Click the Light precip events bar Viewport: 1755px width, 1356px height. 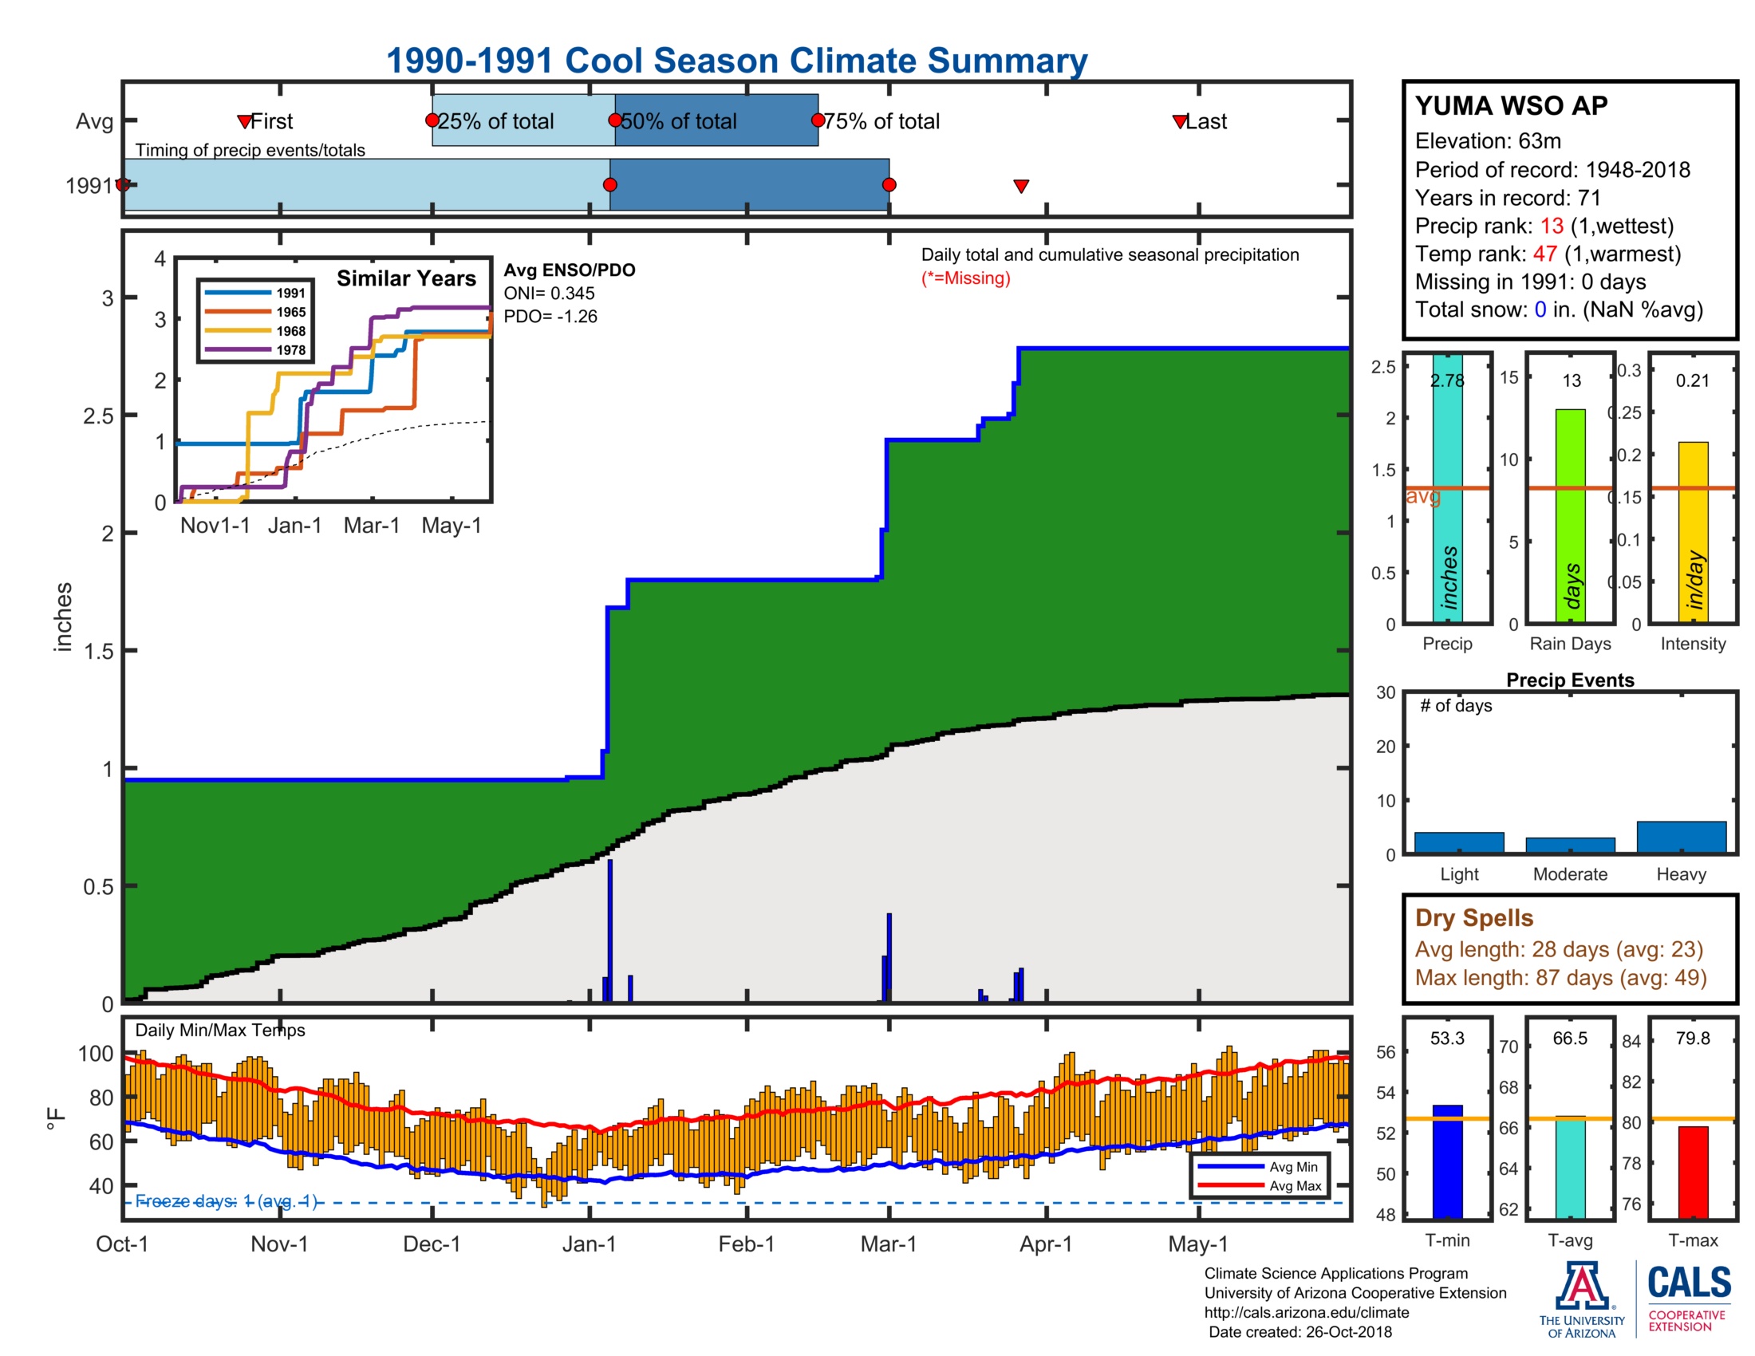click(x=1459, y=842)
